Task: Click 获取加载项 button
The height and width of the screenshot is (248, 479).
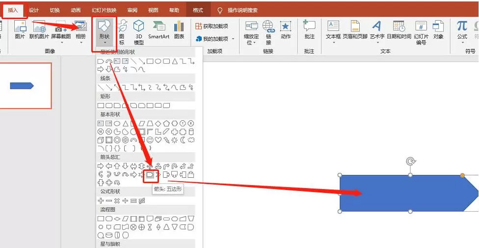Action: pyautogui.click(x=212, y=27)
